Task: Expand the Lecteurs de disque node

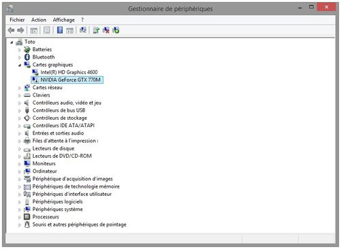Action: [x=20, y=149]
